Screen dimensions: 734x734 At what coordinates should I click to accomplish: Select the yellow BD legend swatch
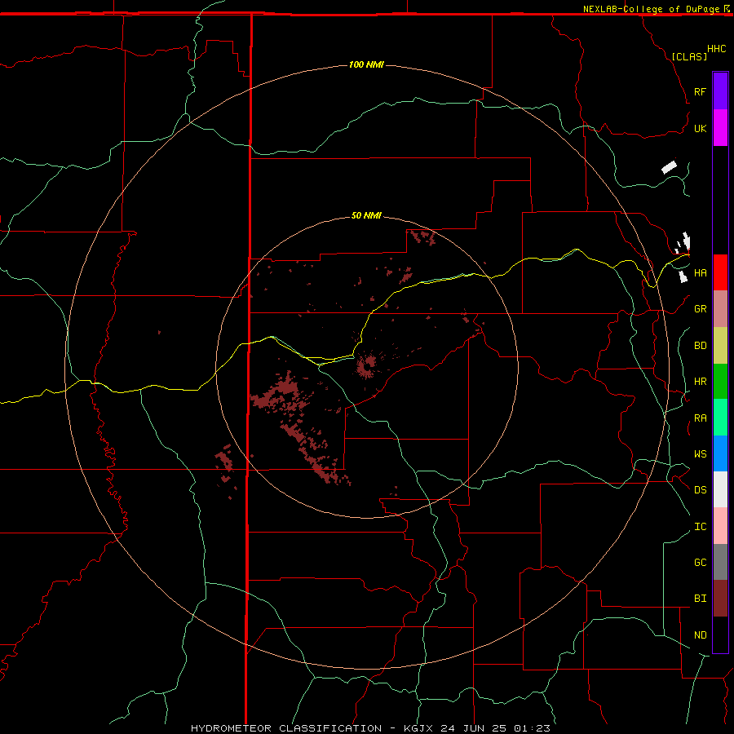coord(720,346)
